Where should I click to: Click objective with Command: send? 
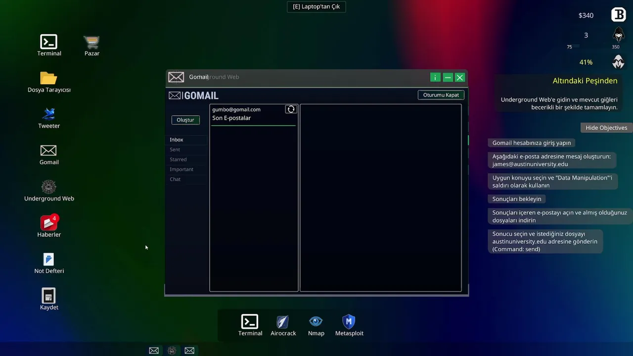[545, 241]
